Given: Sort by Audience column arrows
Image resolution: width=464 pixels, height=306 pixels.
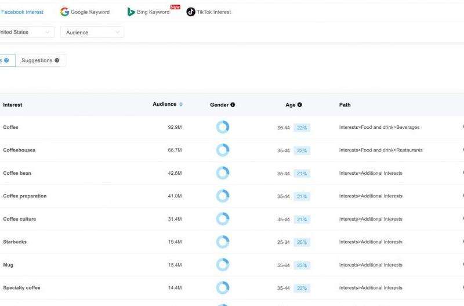Looking at the screenshot, I should point(181,105).
